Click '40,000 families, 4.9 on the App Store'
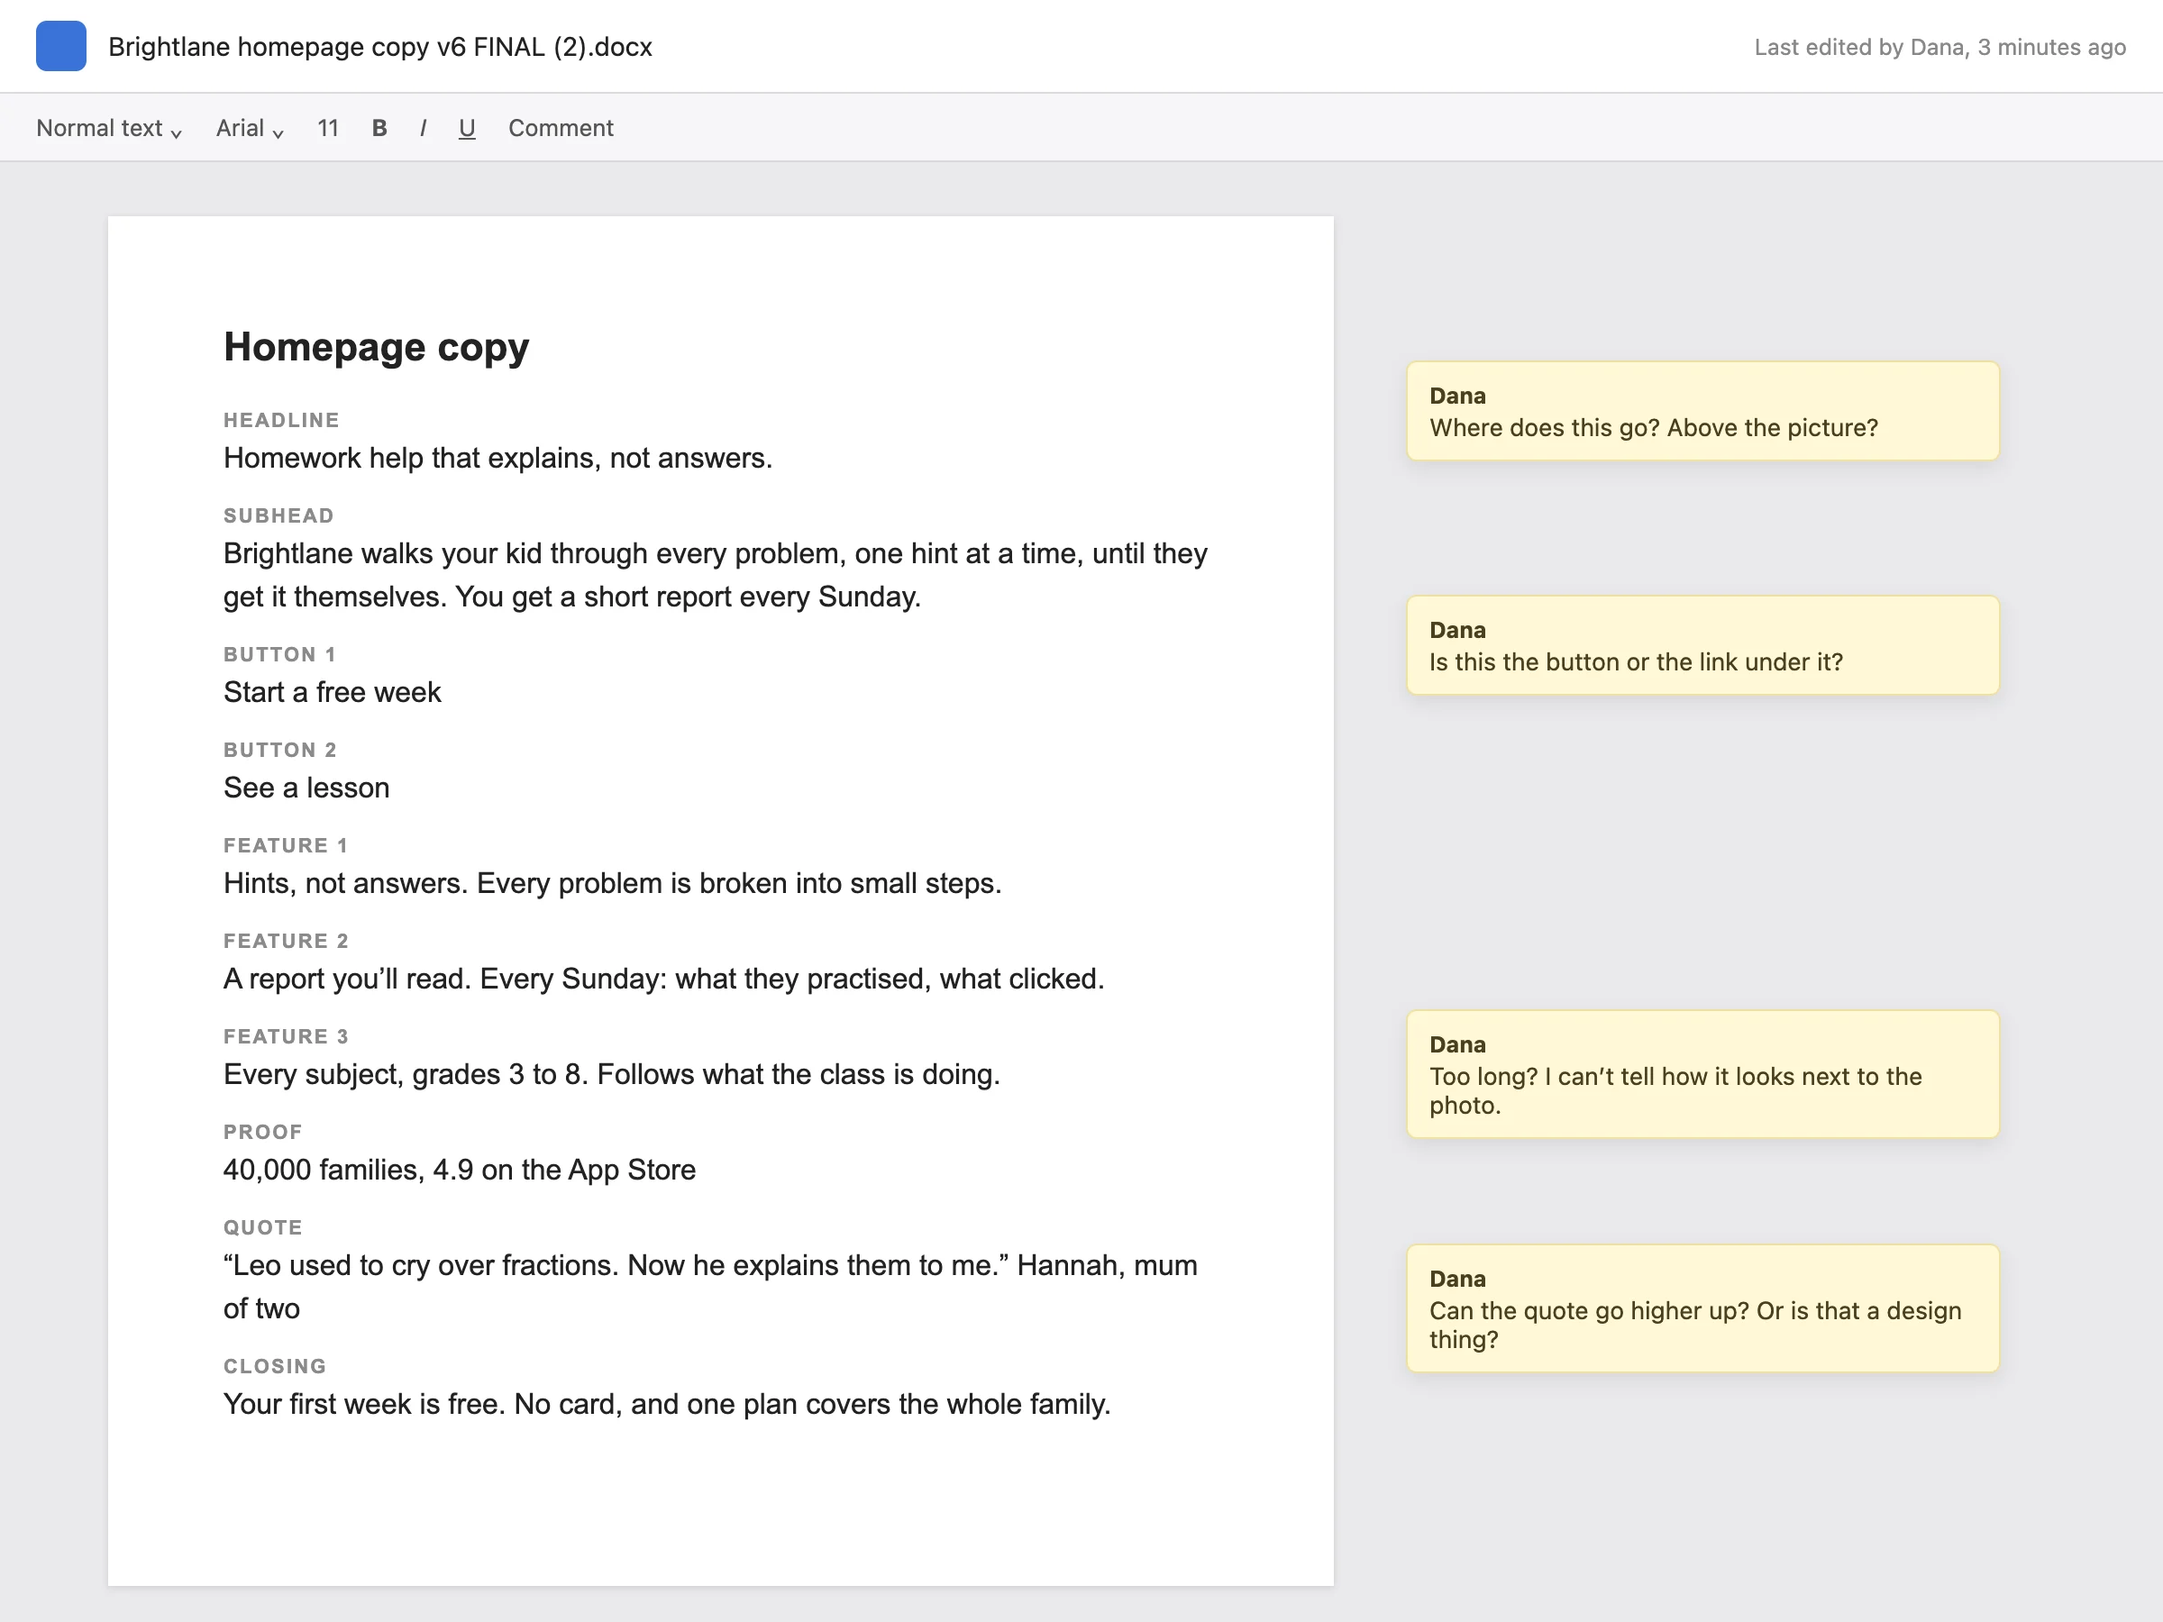2163x1622 pixels. click(460, 1171)
